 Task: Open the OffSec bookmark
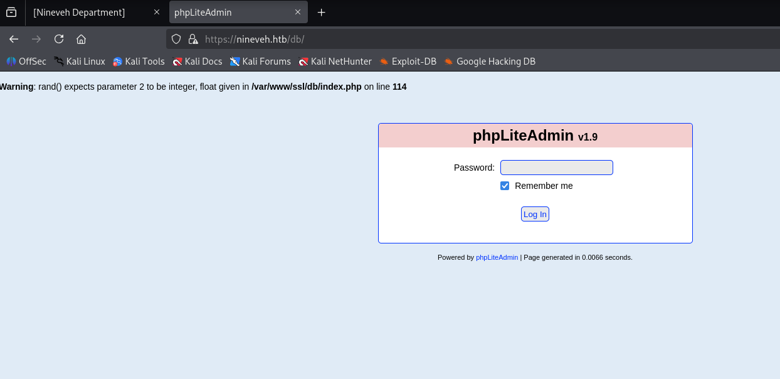tap(26, 61)
